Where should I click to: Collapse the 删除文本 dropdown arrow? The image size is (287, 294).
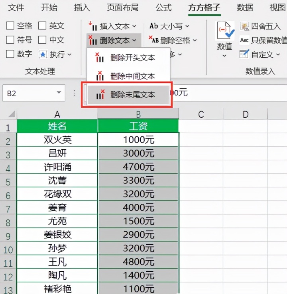(134, 40)
